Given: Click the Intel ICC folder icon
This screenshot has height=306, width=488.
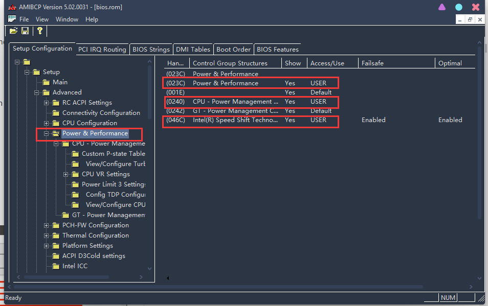Looking at the screenshot, I should (x=56, y=266).
